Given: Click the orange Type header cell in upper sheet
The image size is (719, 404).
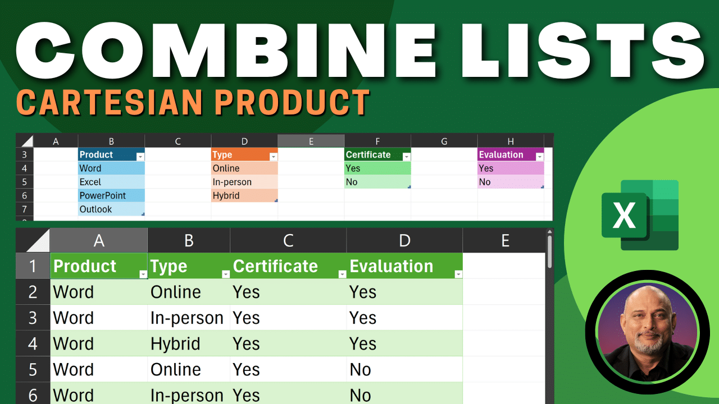Looking at the screenshot, I should [244, 155].
